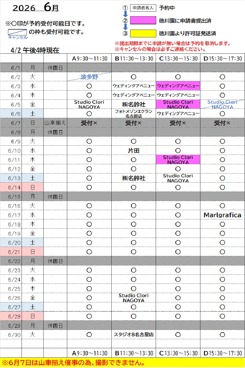Click the circled number ③ step marker
This screenshot has width=245, height=368.
pos(125,33)
